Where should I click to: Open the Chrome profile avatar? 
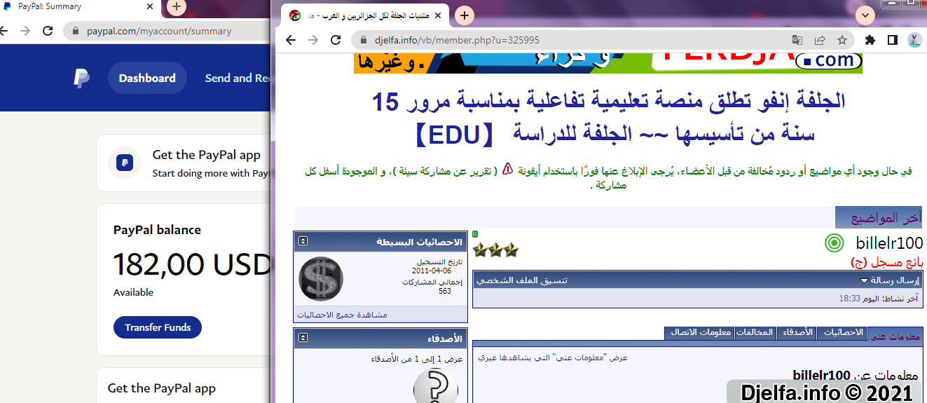point(914,40)
